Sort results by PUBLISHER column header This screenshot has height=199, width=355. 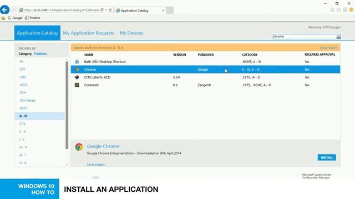[206, 55]
